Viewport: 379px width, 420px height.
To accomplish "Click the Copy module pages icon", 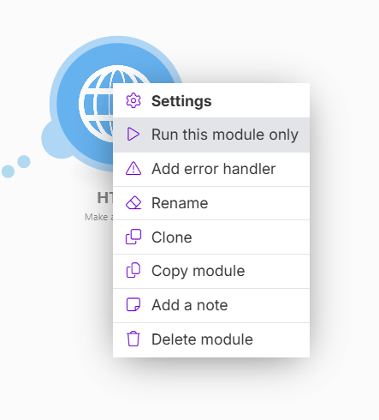I will point(133,271).
